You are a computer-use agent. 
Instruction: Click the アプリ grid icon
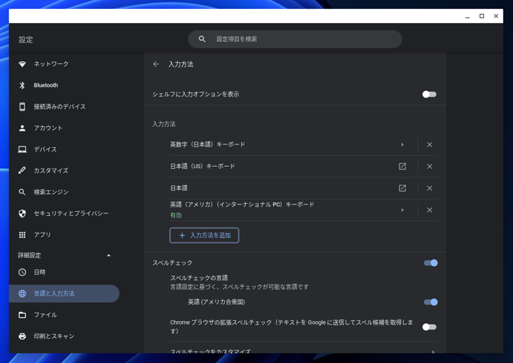pyautogui.click(x=22, y=235)
